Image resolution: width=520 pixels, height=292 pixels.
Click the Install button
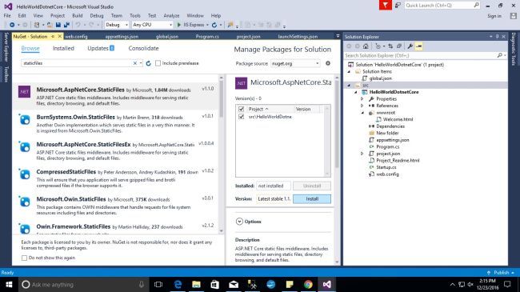click(312, 198)
